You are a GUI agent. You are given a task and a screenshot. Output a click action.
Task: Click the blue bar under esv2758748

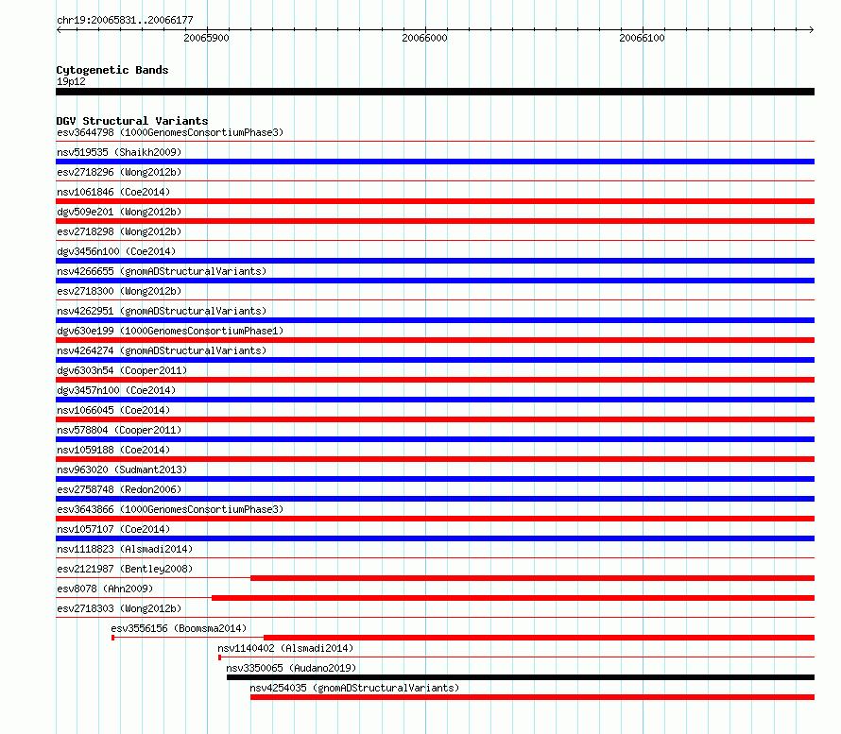click(435, 499)
